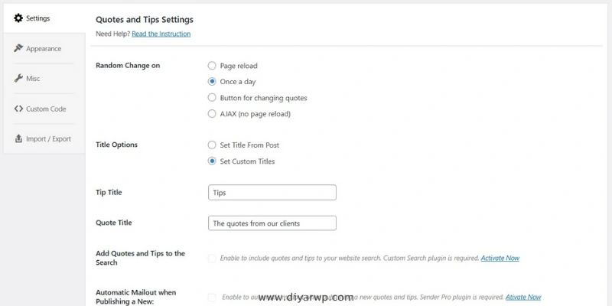Choose Set Title From Post
Screen dimensions: 612x306
[x=212, y=145]
